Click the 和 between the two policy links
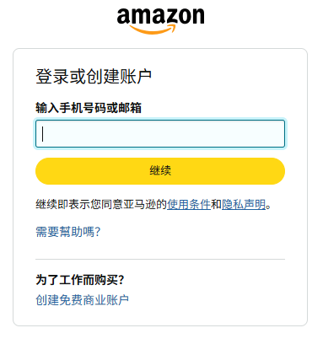Image resolution: width=323 pixels, height=344 pixels. (216, 204)
